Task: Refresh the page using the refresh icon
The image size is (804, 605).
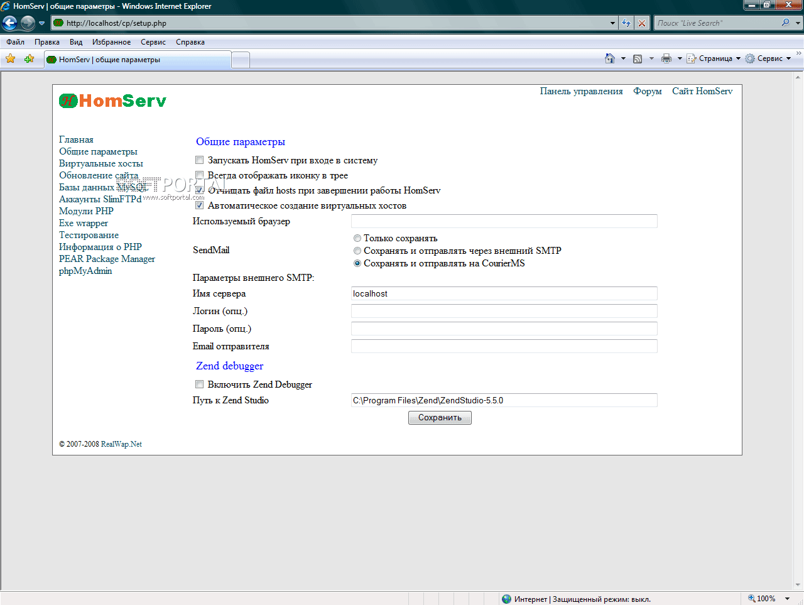Action: [x=626, y=23]
